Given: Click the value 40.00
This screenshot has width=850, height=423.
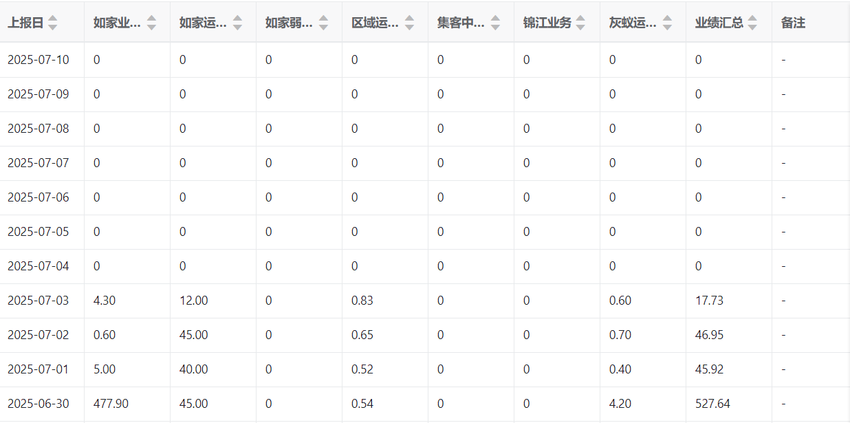Looking at the screenshot, I should coord(194,369).
